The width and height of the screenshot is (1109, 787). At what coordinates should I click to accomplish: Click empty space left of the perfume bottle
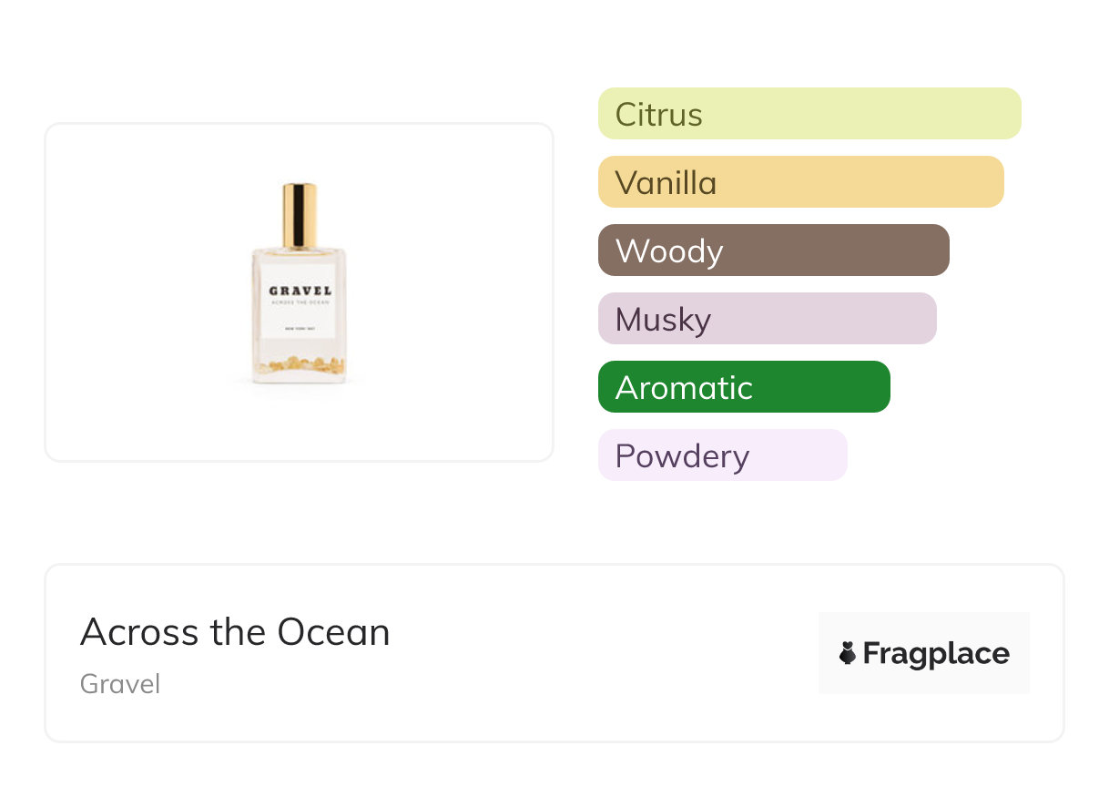(x=137, y=291)
